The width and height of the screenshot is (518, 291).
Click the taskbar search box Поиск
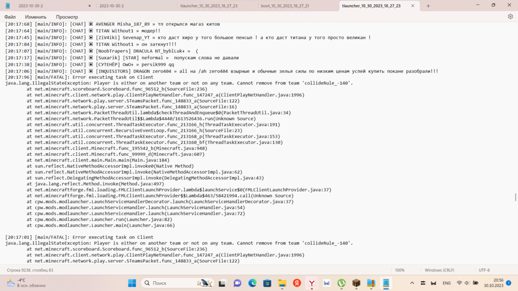coord(178,283)
